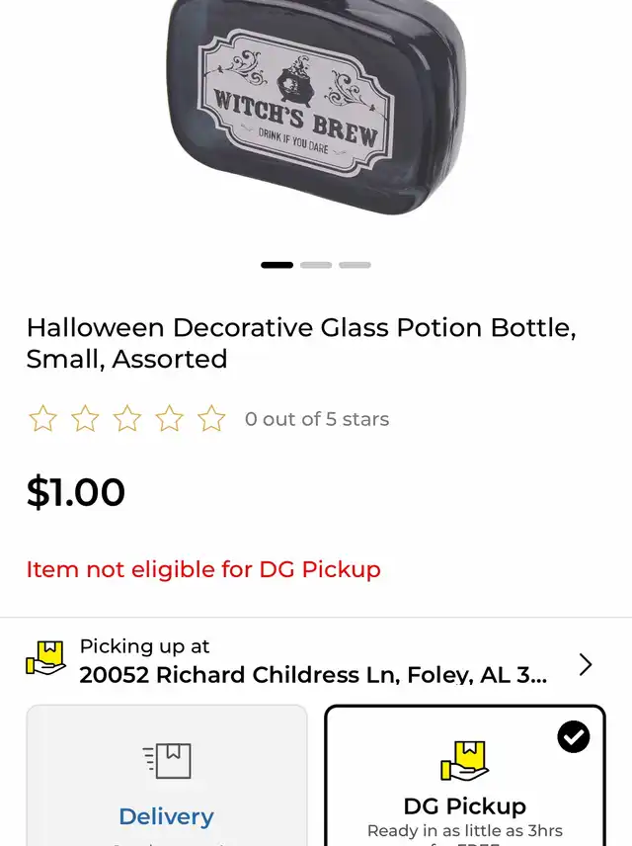Click the fifth rating star
The width and height of the screenshot is (632, 846).
point(211,419)
